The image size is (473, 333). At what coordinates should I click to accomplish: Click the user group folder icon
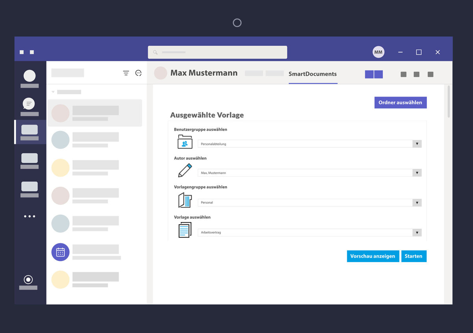pos(184,142)
